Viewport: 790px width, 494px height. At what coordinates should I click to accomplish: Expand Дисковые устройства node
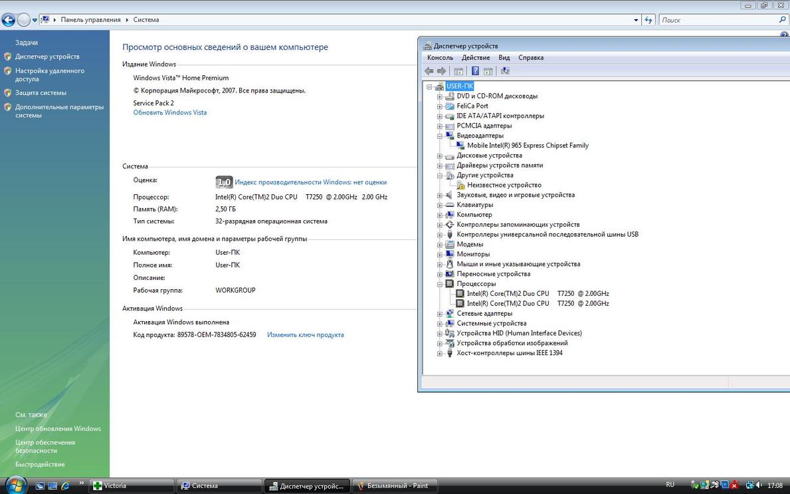pos(440,156)
